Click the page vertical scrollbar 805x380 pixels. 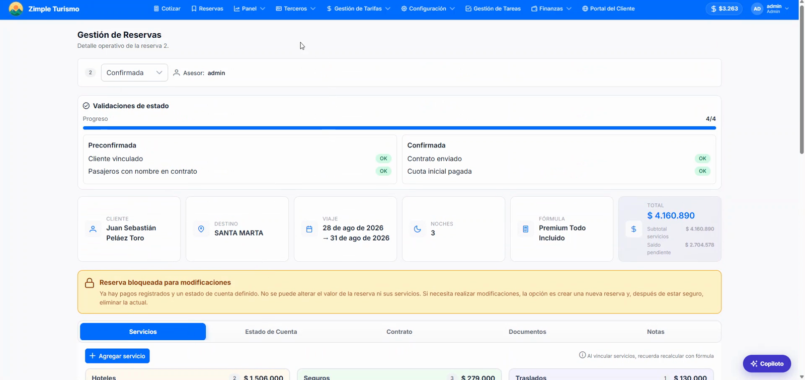click(x=802, y=81)
